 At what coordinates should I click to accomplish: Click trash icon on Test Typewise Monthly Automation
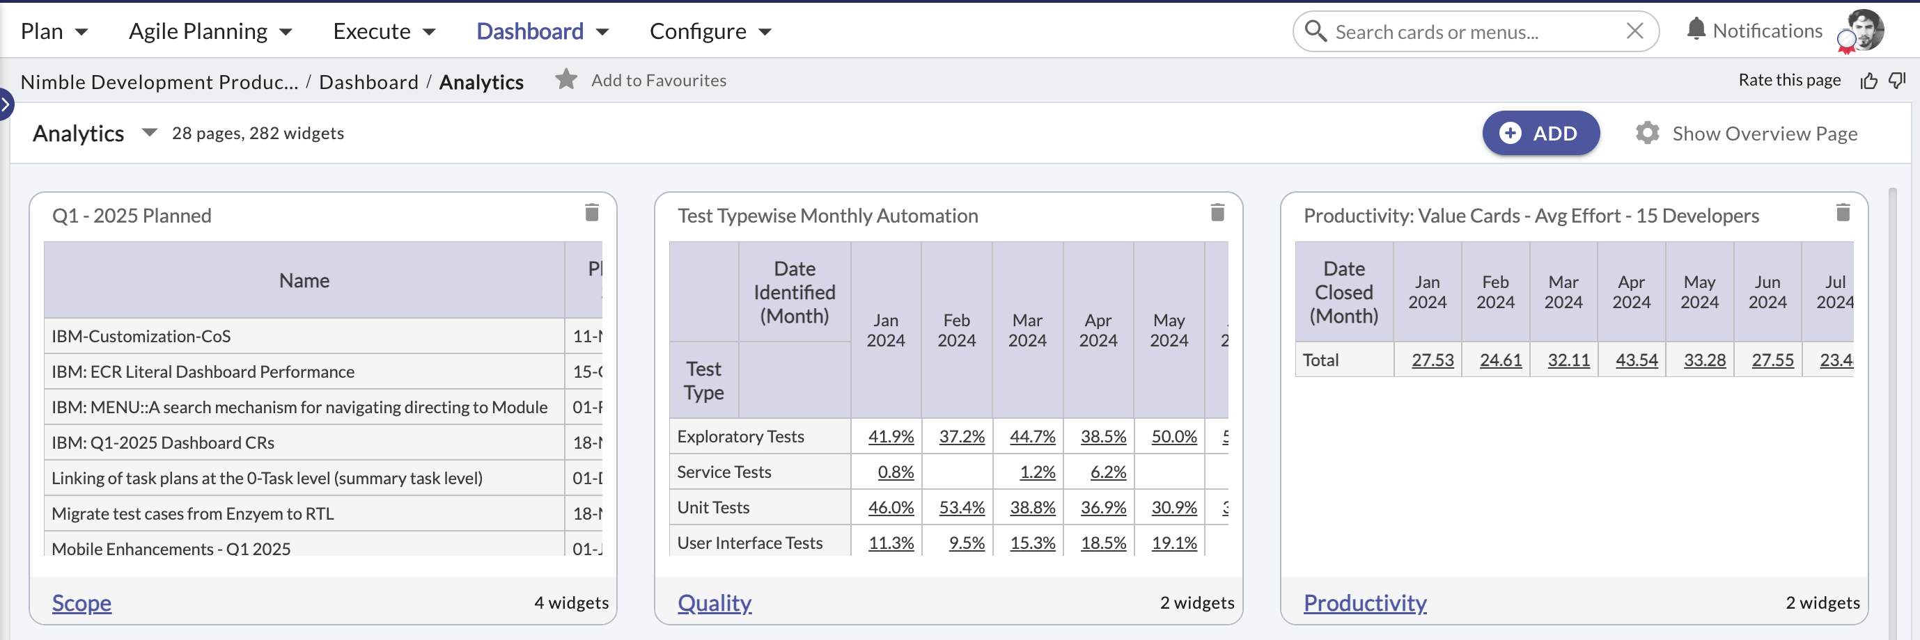pyautogui.click(x=1217, y=213)
